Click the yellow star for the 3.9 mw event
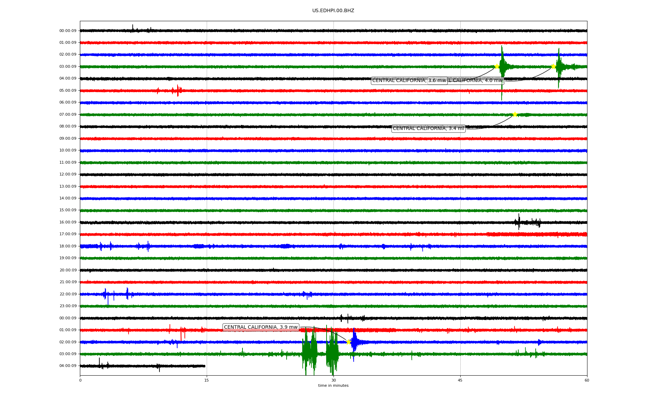Image resolution: width=667 pixels, height=417 pixels. [x=349, y=342]
